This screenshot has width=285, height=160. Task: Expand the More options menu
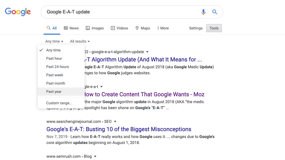tap(163, 28)
